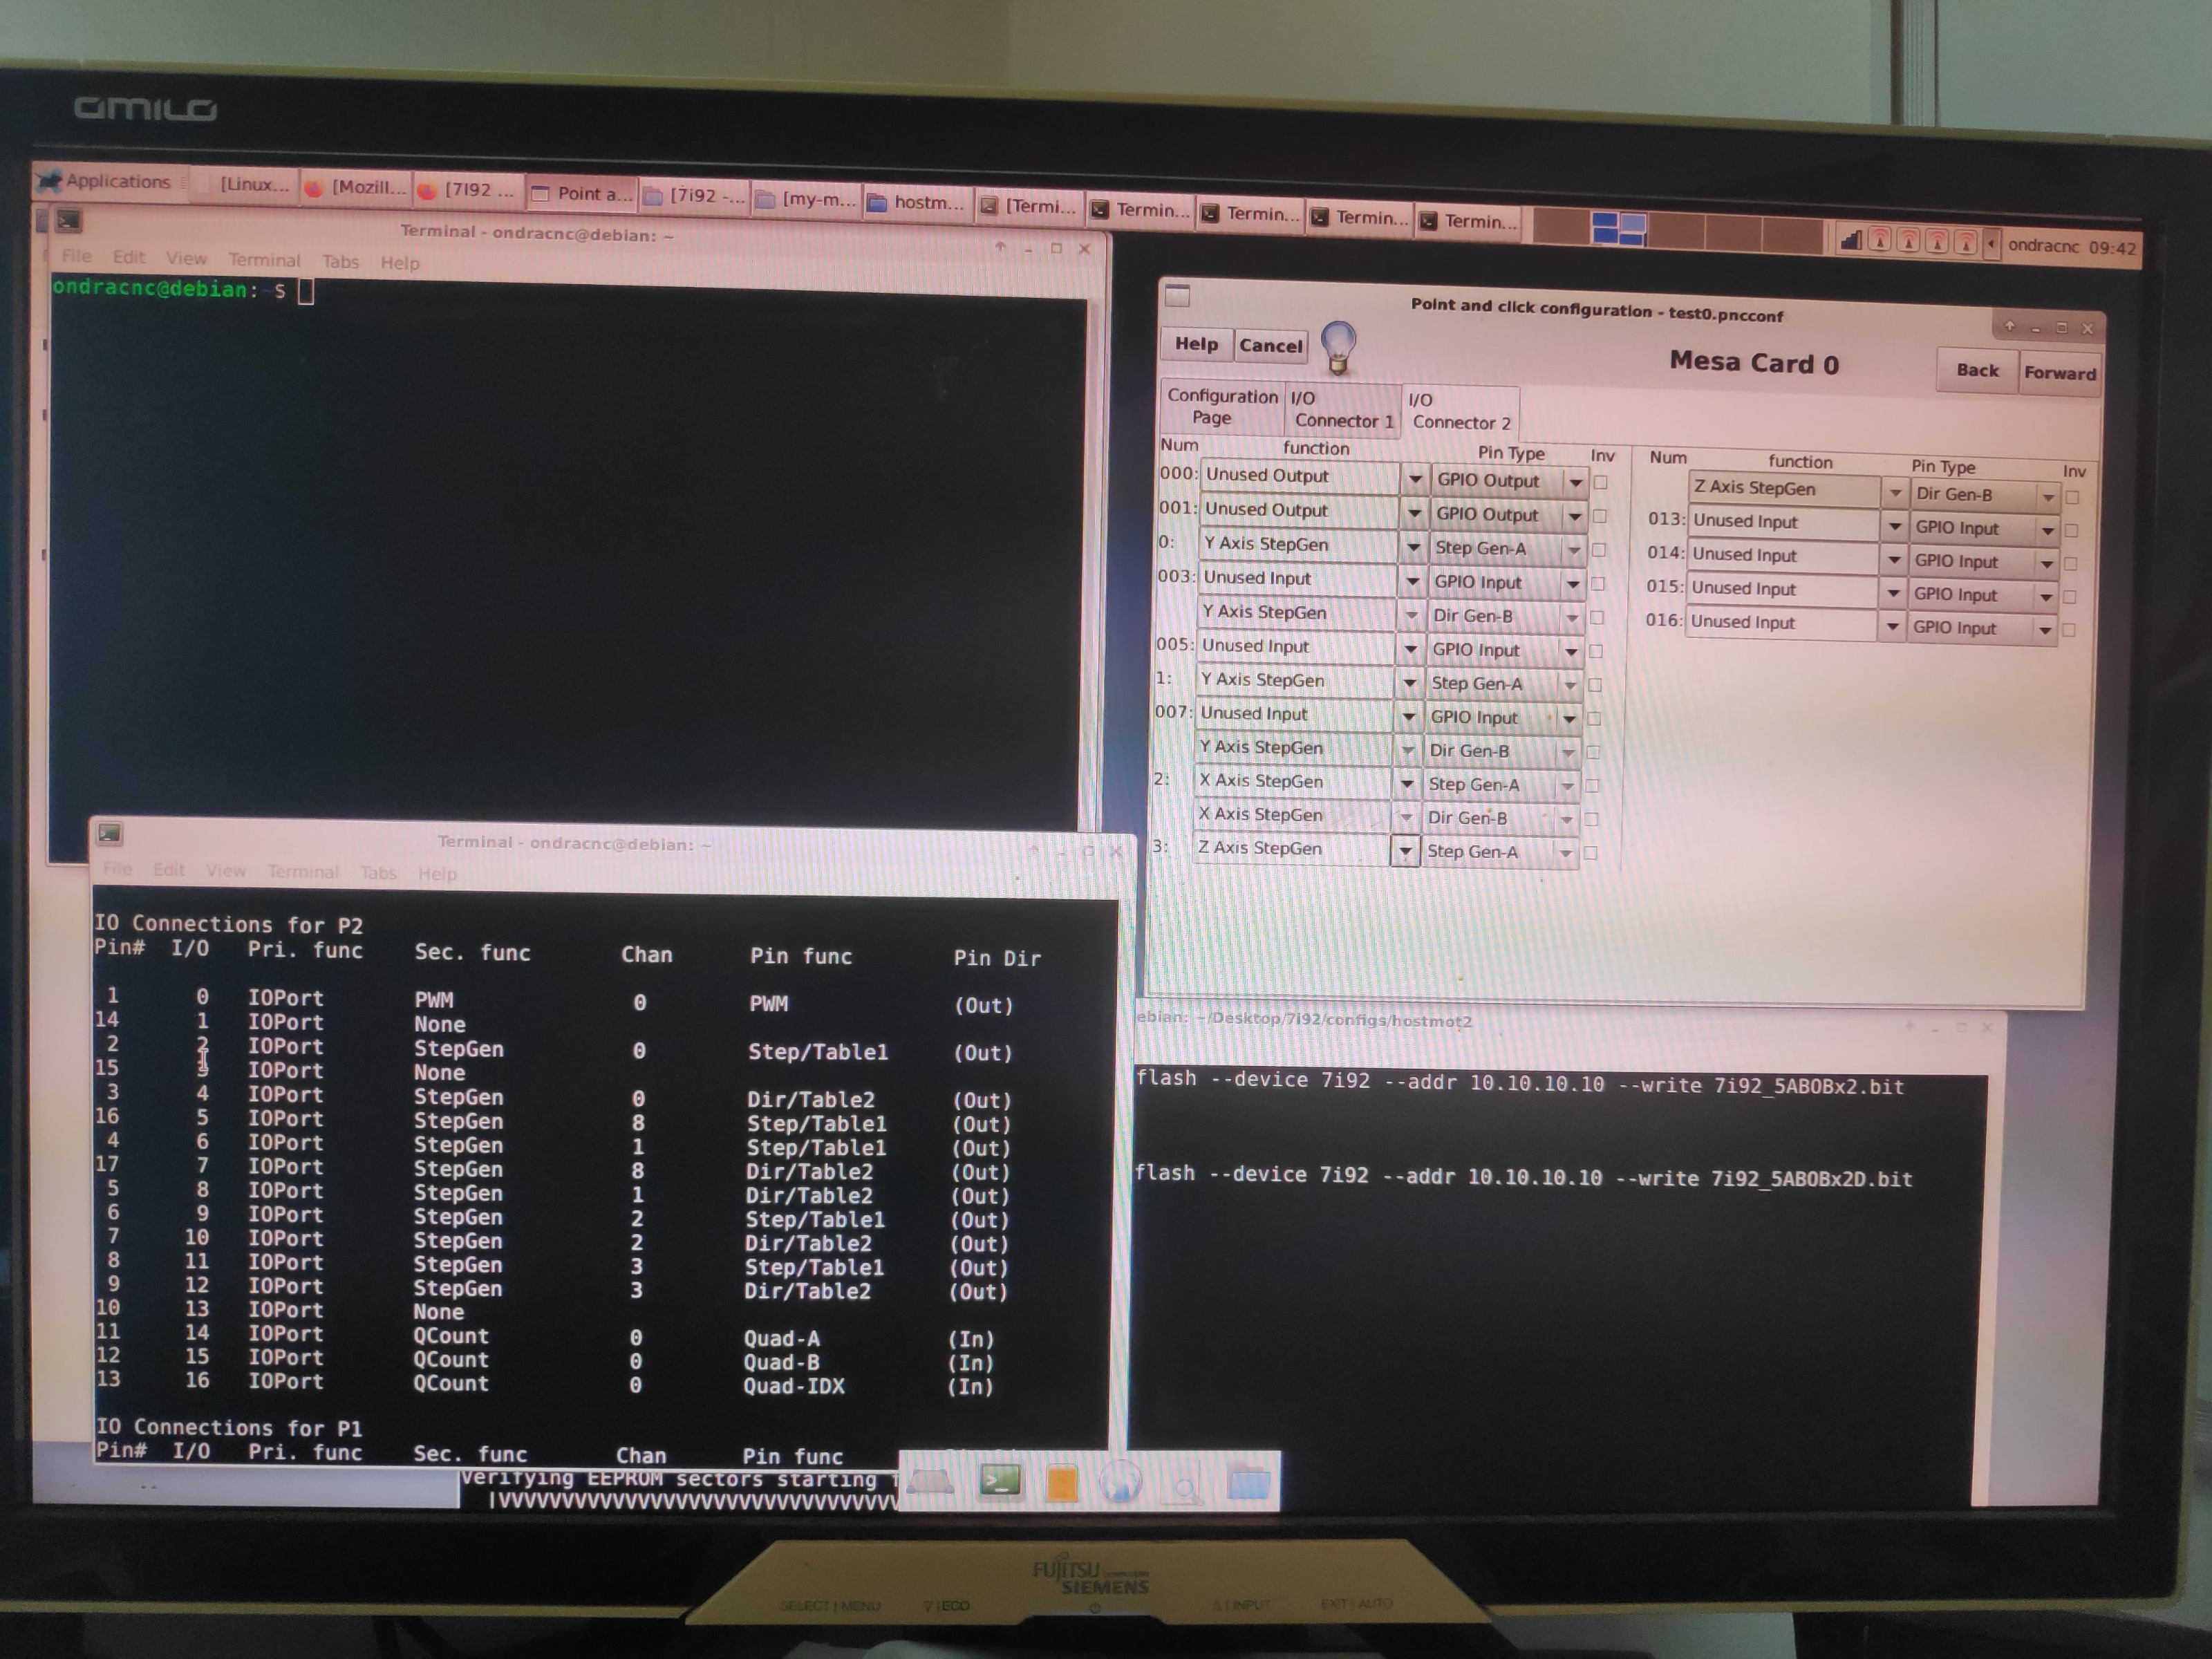
Task: Open Dir Gen-B dropdown beside Z Axis StepGen
Action: point(2047,497)
